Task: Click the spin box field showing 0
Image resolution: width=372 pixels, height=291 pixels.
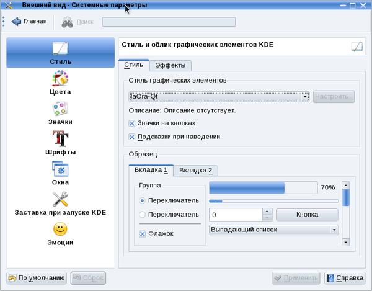Action: pyautogui.click(x=236, y=215)
